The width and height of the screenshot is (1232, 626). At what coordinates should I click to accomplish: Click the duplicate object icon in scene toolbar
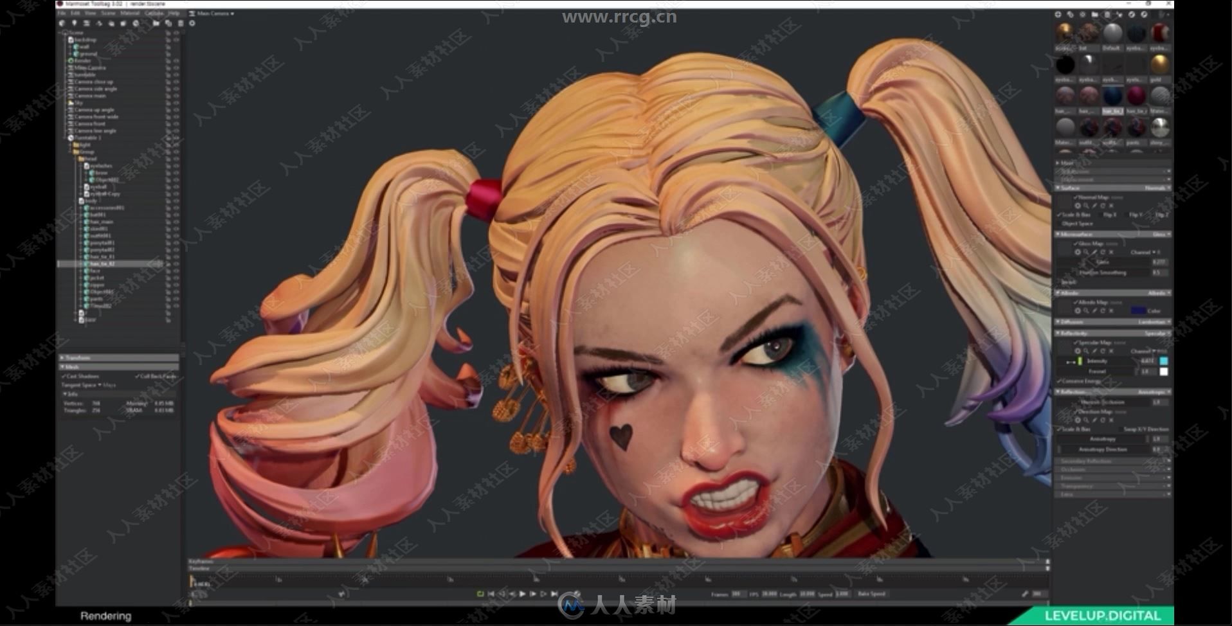click(x=168, y=23)
